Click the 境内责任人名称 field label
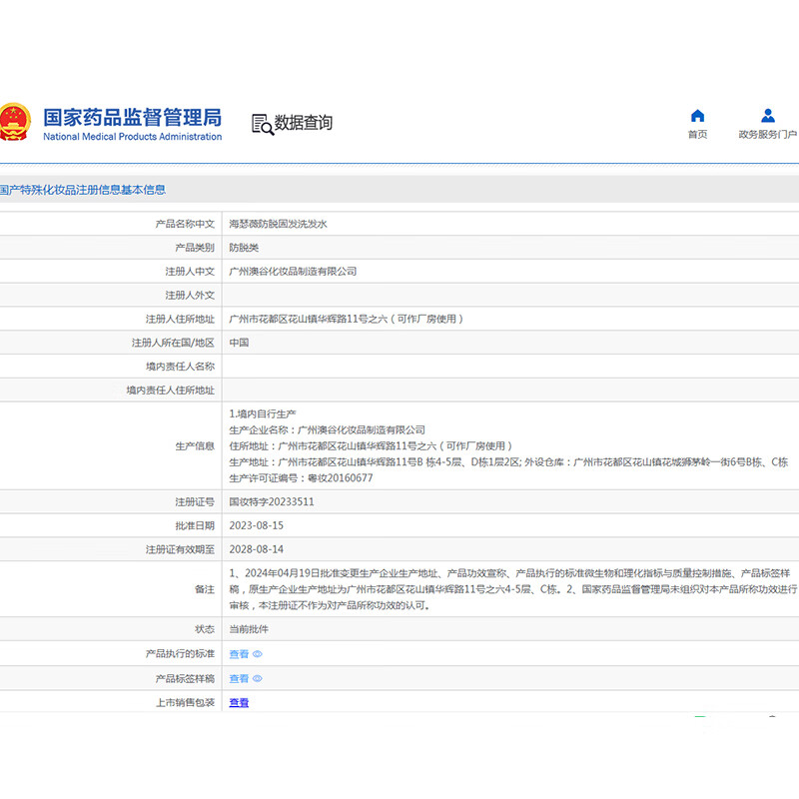Viewport: 799px width, 799px height. click(180, 367)
